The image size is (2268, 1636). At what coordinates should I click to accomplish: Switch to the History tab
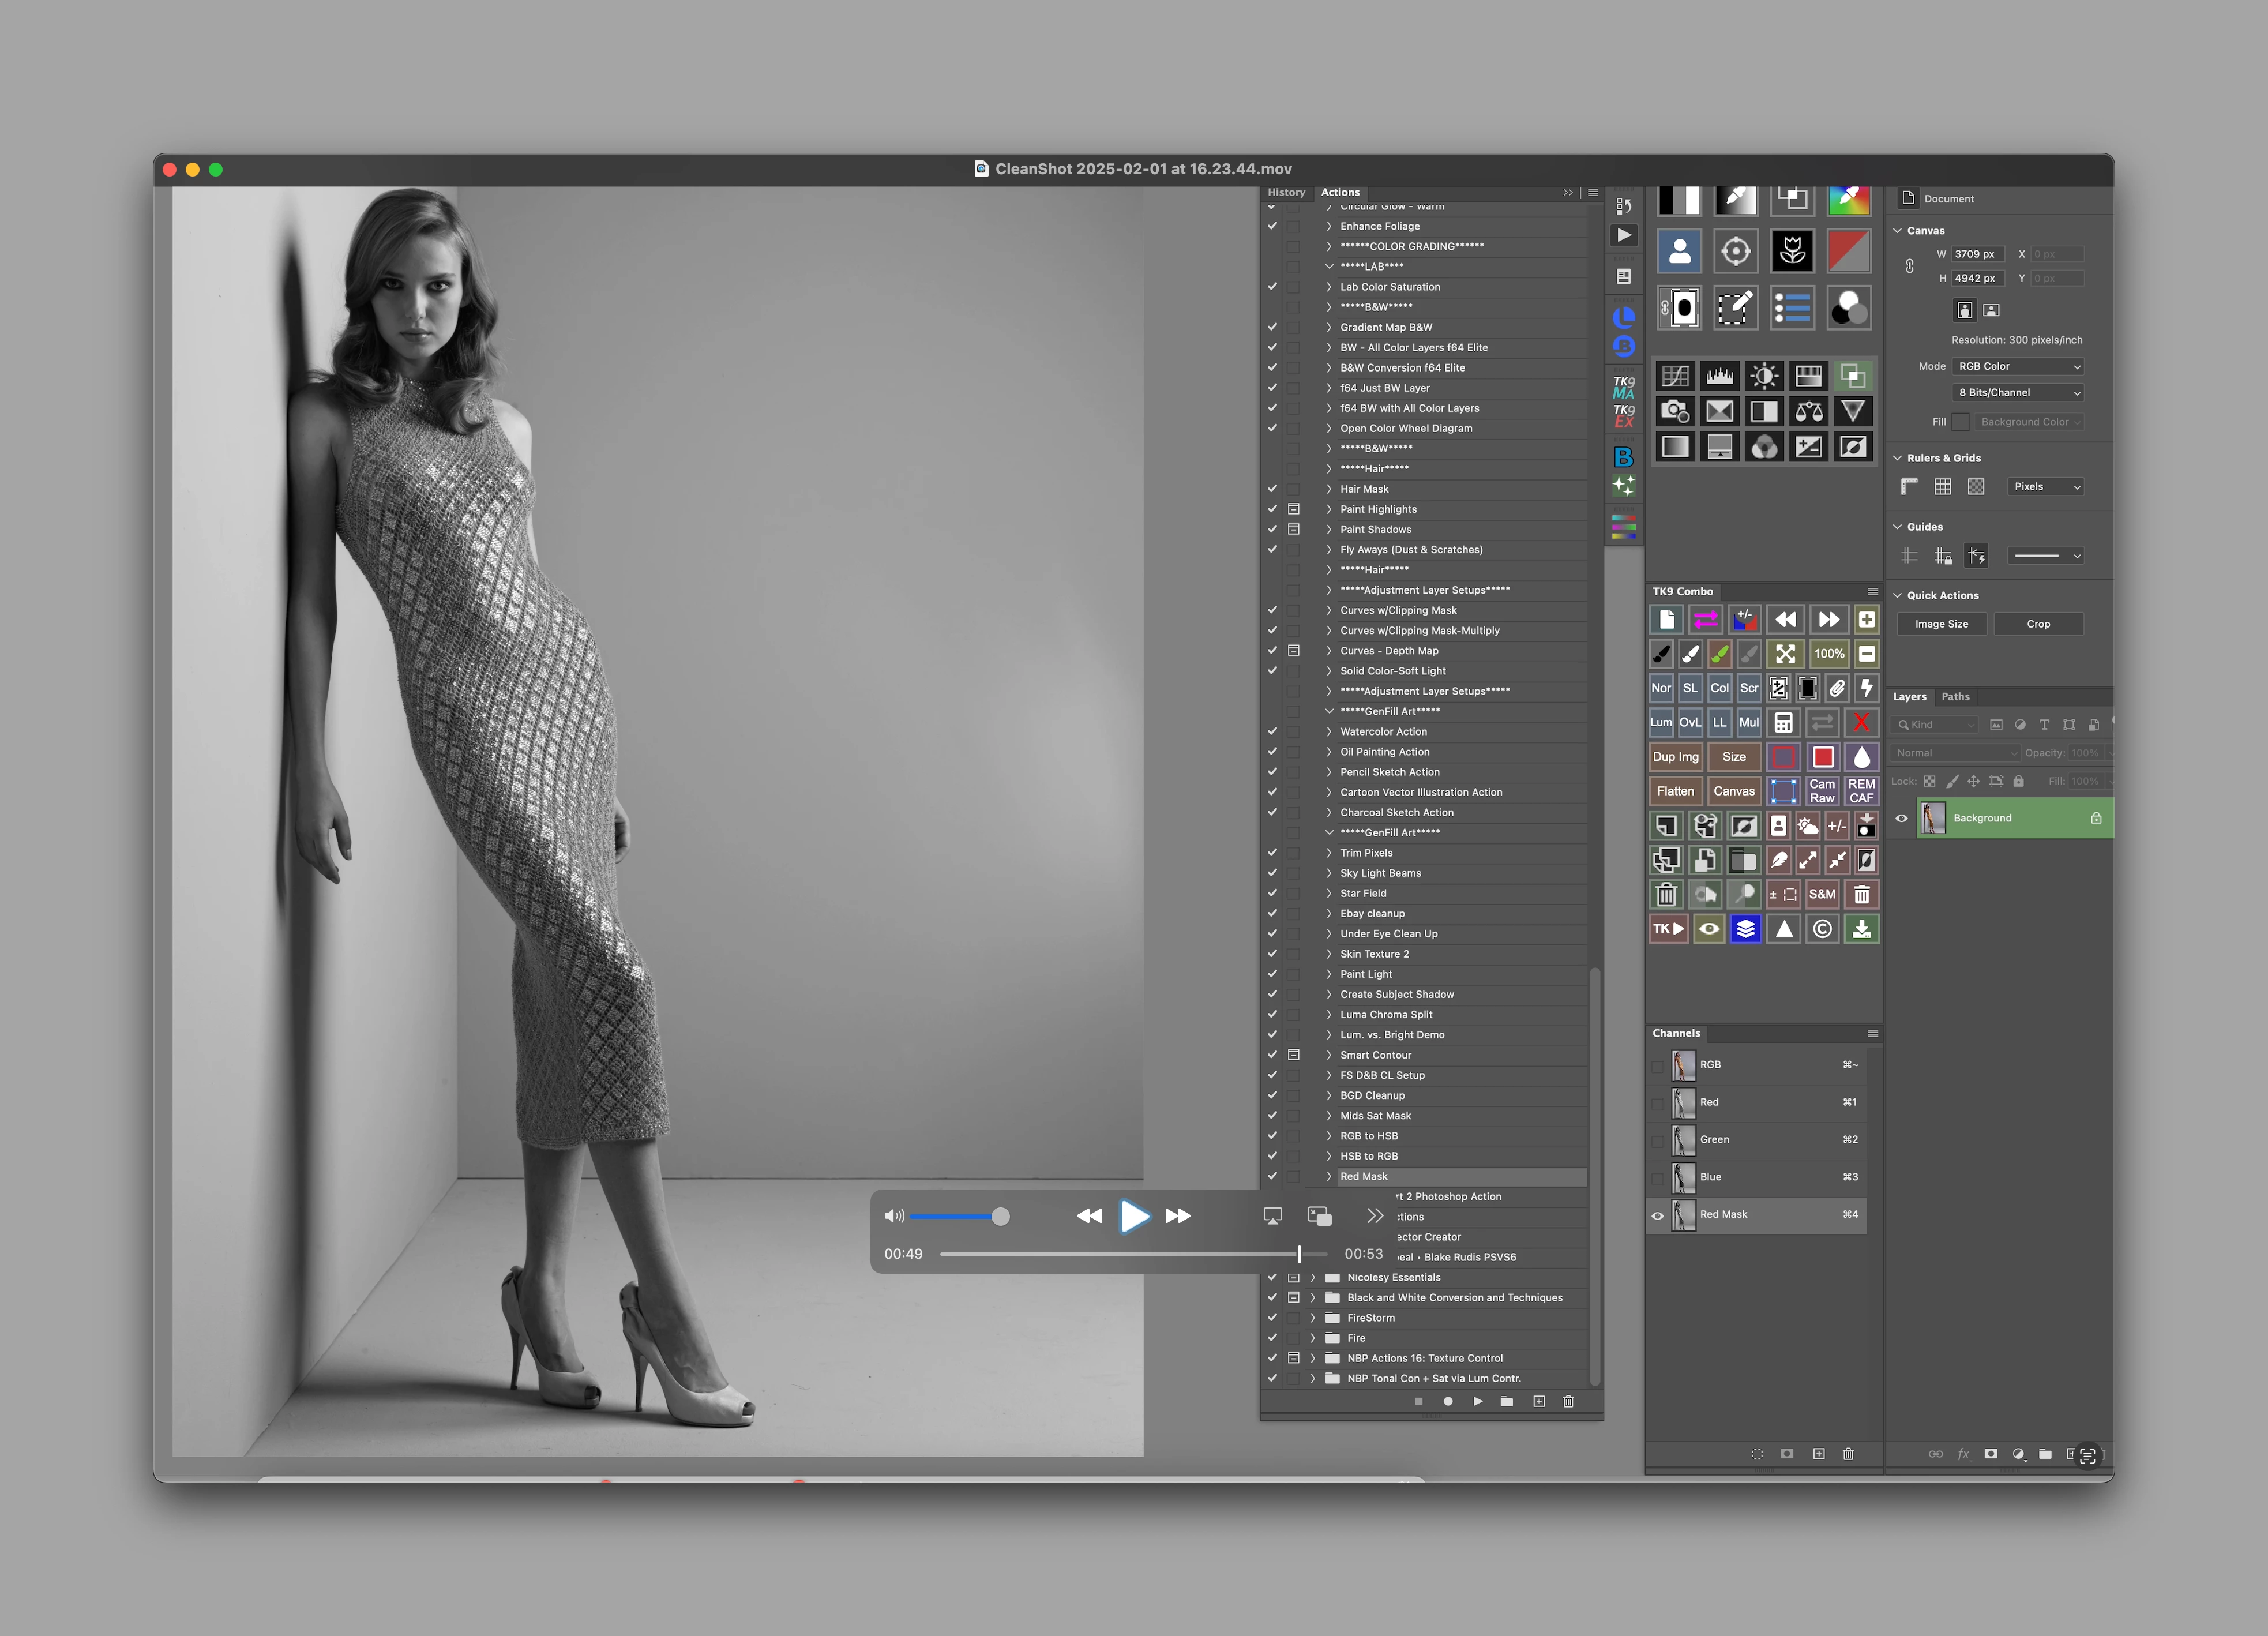click(1286, 192)
